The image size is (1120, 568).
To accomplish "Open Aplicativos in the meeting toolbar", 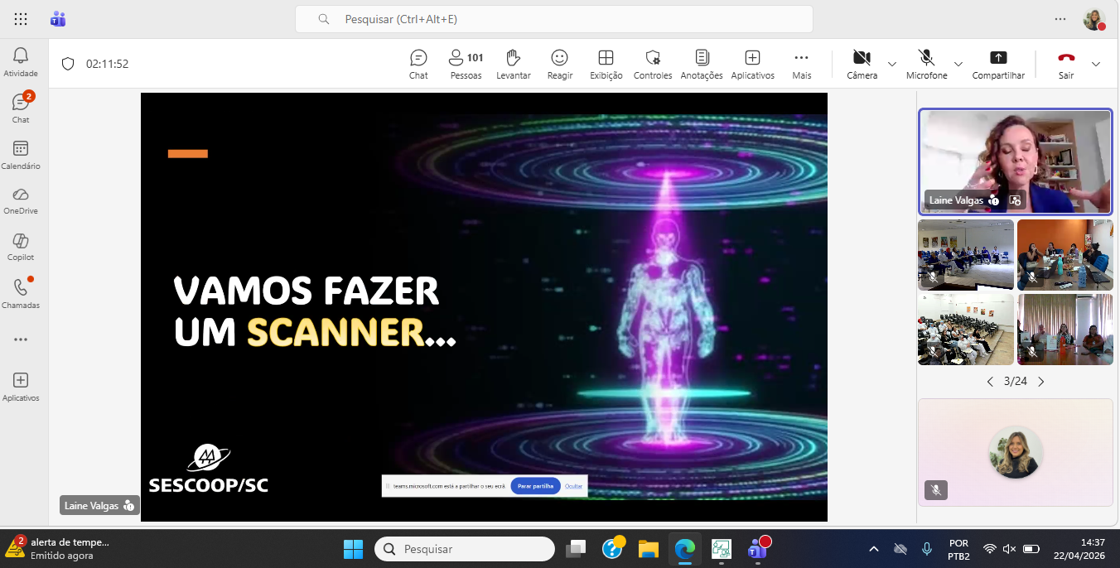I will [x=752, y=64].
